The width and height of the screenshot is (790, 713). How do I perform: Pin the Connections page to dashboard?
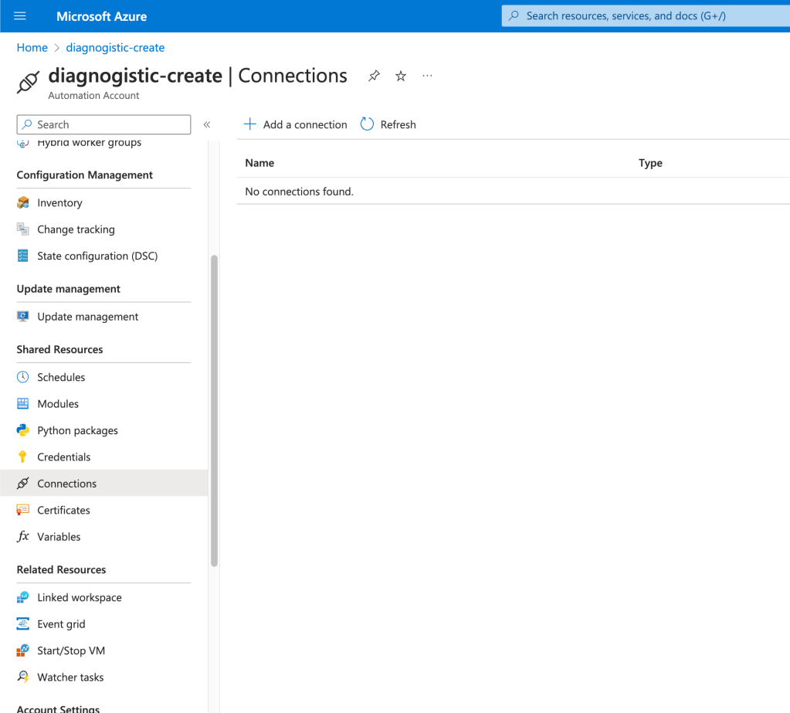(x=374, y=76)
